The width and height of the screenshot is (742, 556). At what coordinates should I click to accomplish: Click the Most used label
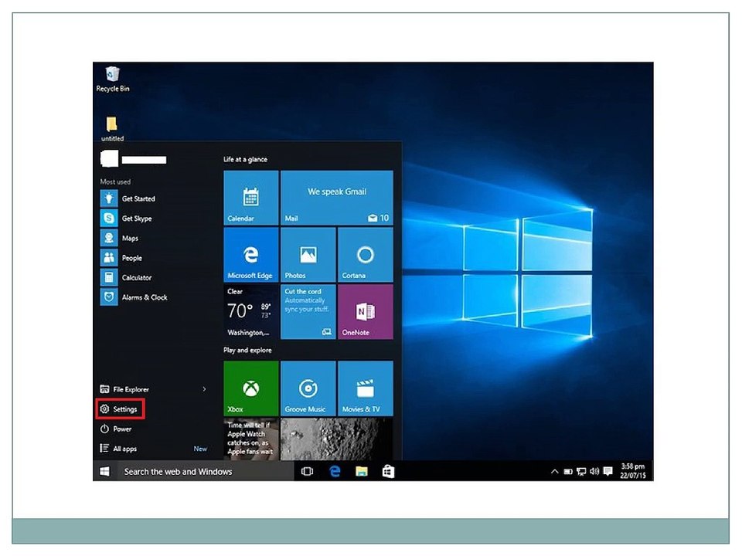[x=115, y=181]
